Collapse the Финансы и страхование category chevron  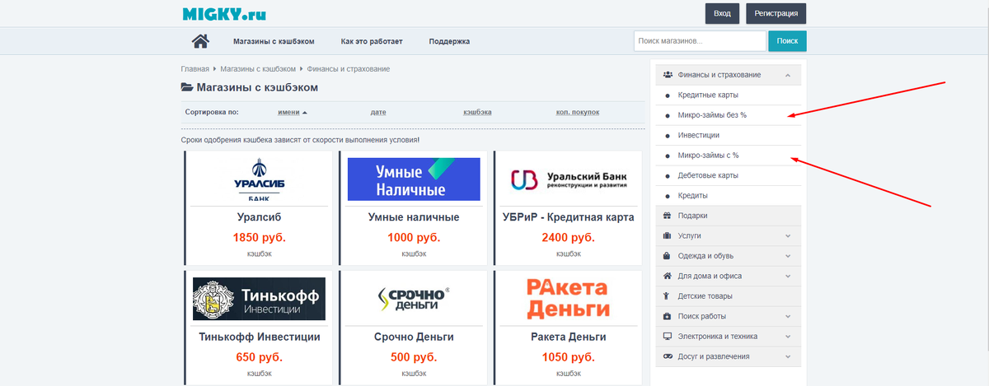(788, 75)
